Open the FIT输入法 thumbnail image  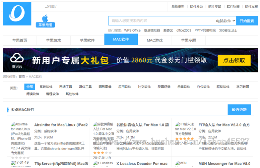[186, 129]
